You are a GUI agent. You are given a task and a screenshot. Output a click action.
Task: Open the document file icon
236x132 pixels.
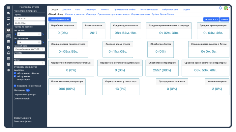[9, 47]
